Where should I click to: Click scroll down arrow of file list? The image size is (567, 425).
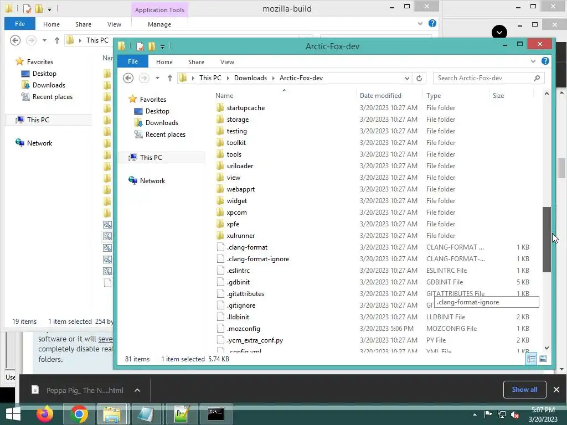pos(547,348)
